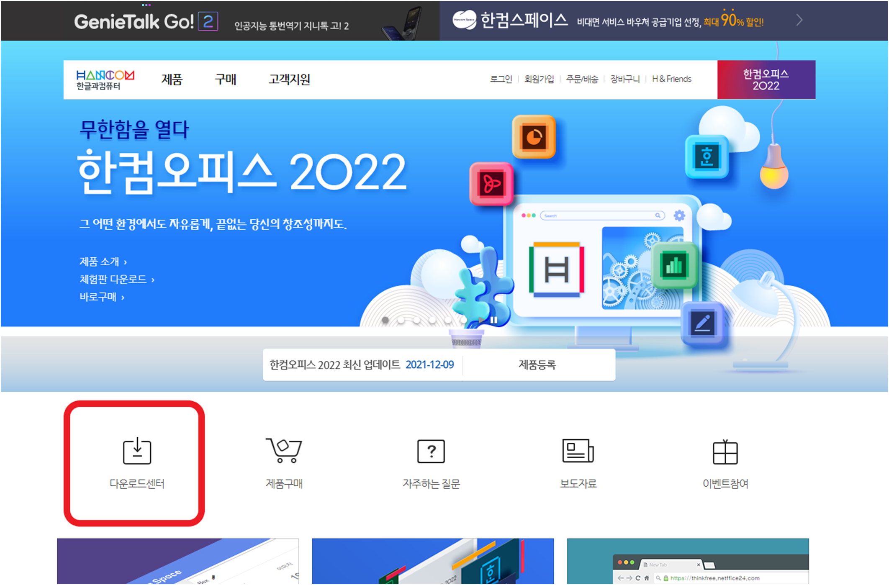Screen dimensions: 889x585
Task: Pause the banner slideshow
Action: [494, 320]
